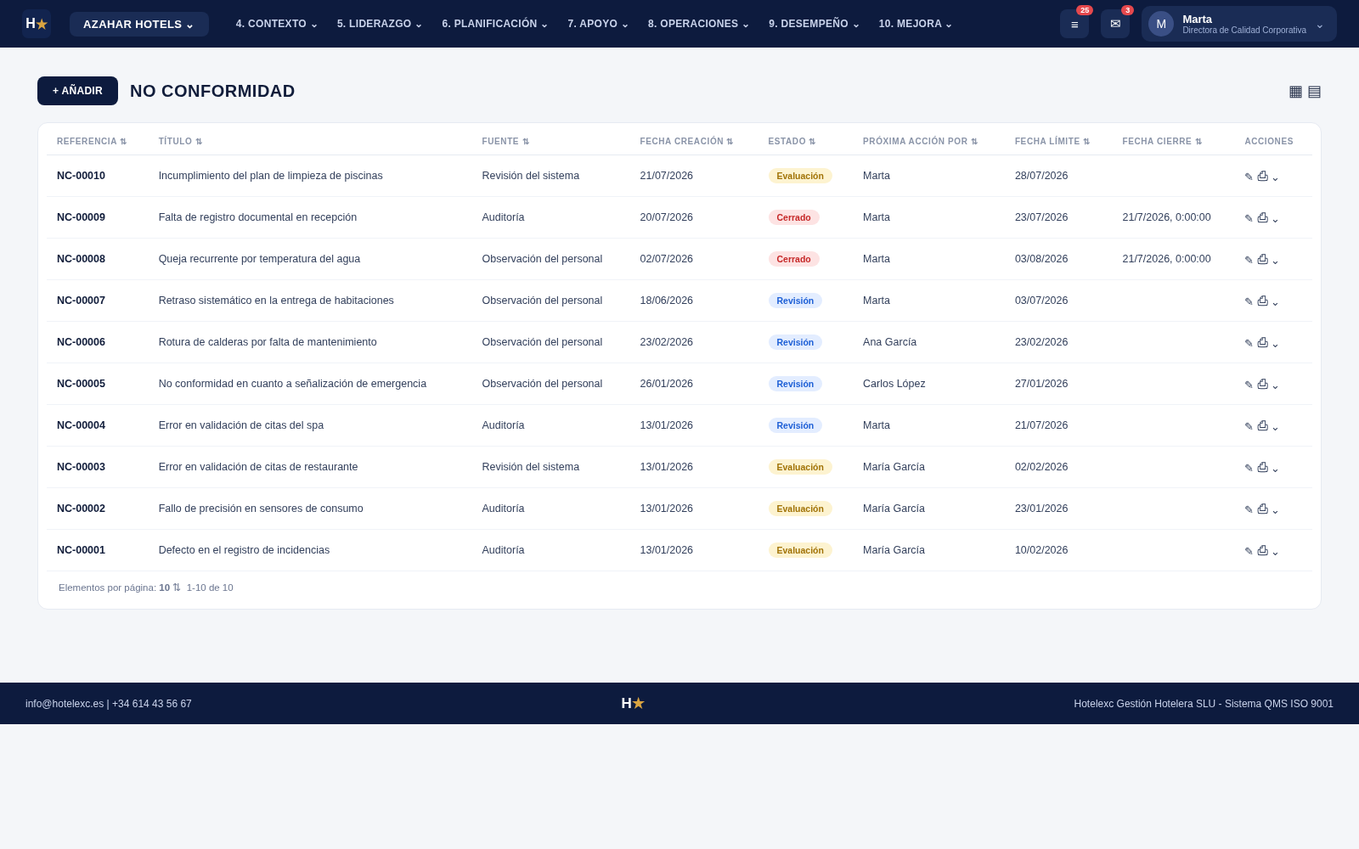The height and width of the screenshot is (849, 1359).
Task: Click the print icon in NC-00006 row
Action: pyautogui.click(x=1263, y=342)
